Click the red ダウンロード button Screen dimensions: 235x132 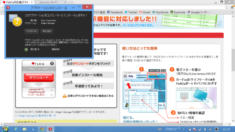pyautogui.click(x=39, y=77)
